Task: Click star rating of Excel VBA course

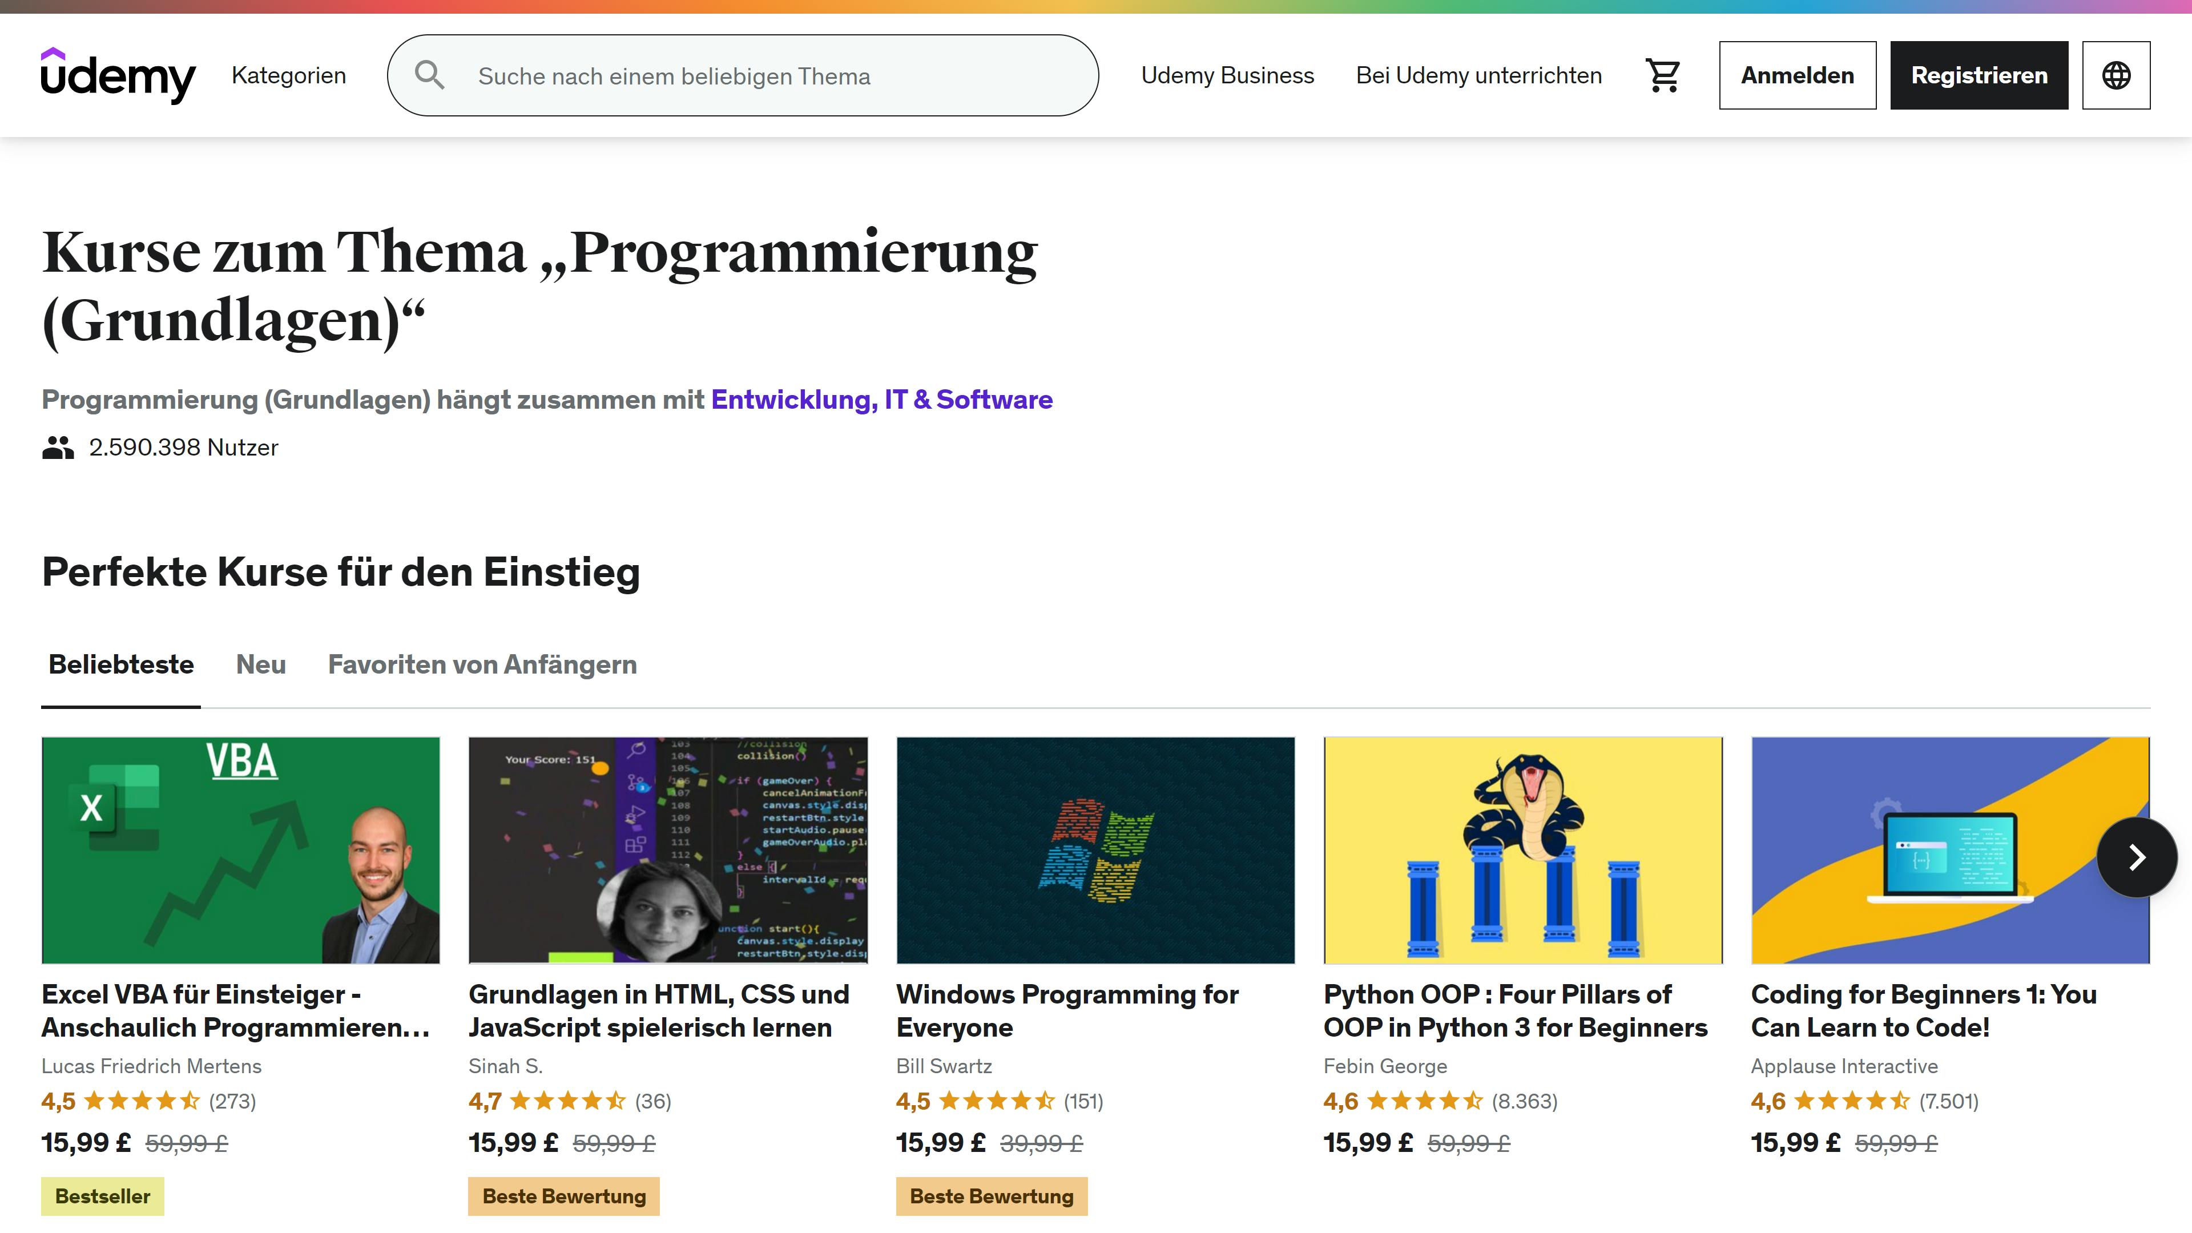Action: 141,1101
